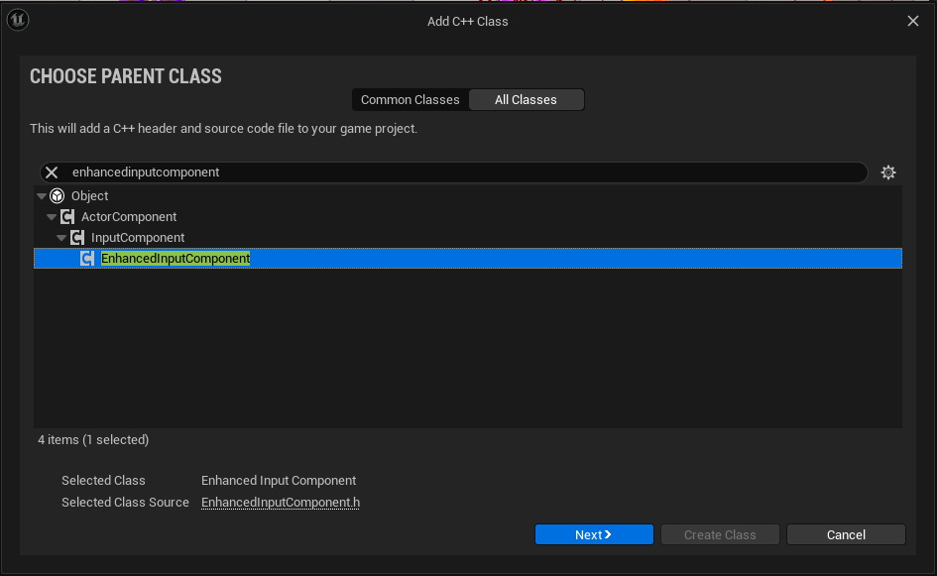Open class viewer settings gear icon
Screen dimensions: 937x576
pos(888,173)
